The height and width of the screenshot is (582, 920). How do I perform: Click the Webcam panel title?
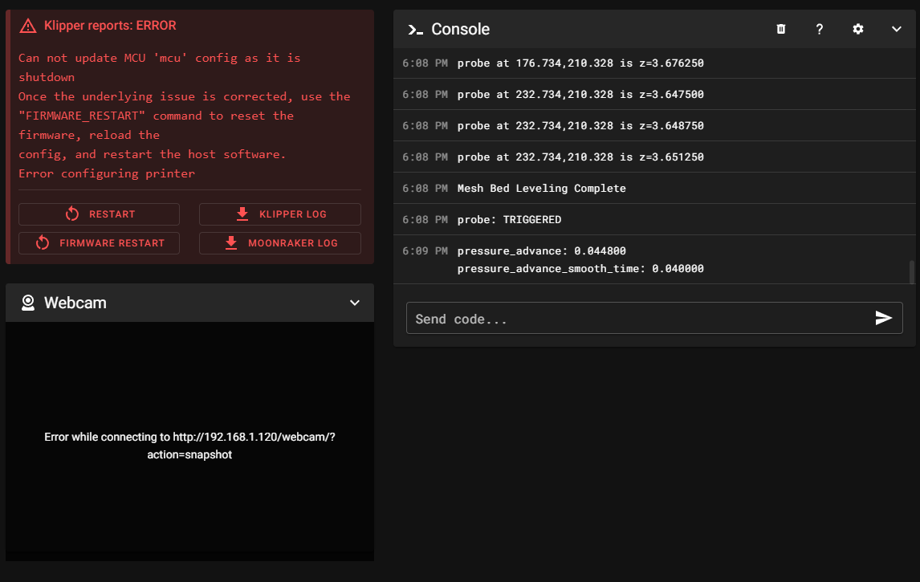click(x=75, y=303)
